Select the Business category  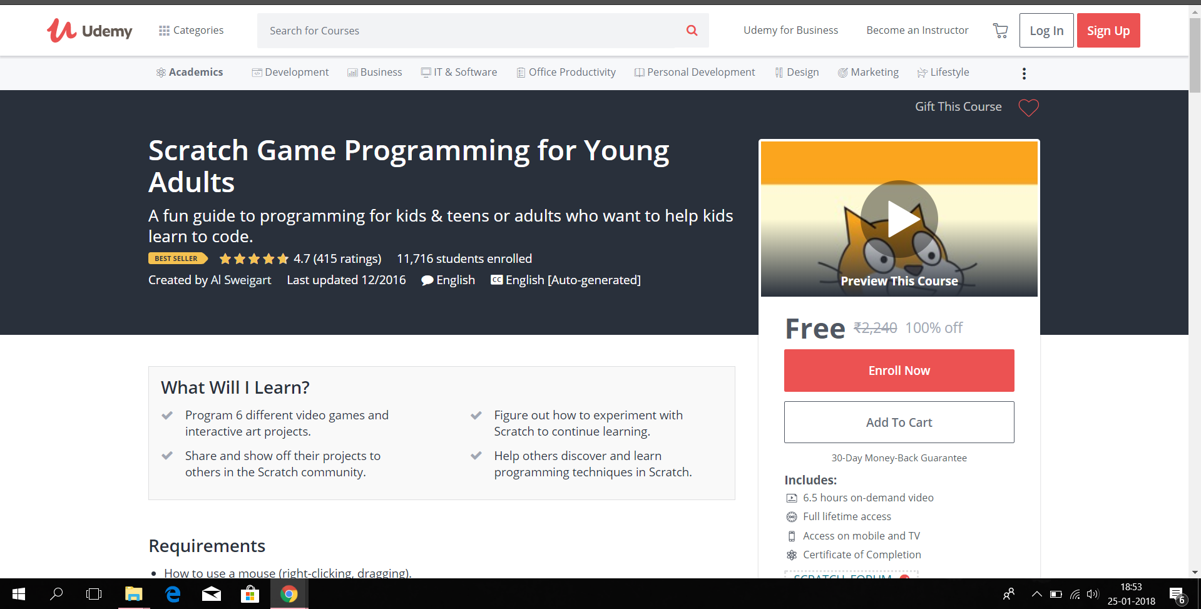pyautogui.click(x=375, y=73)
